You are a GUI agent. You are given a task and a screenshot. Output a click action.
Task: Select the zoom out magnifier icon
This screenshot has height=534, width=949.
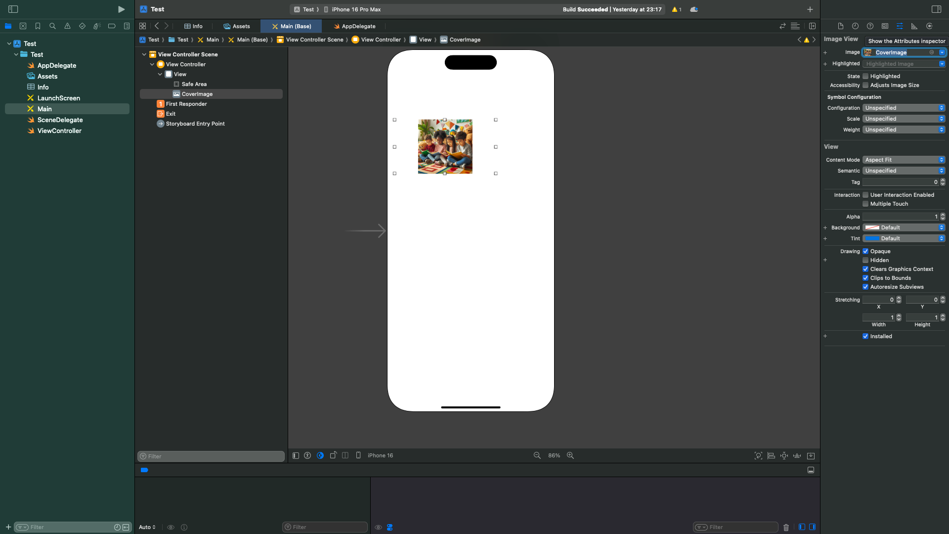[536, 455]
